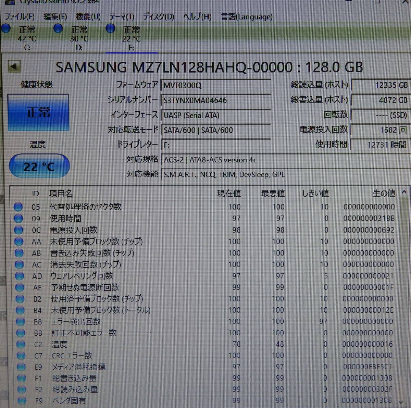Open the ディスク(D) menu
The width and height of the screenshot is (411, 408).
(x=159, y=17)
